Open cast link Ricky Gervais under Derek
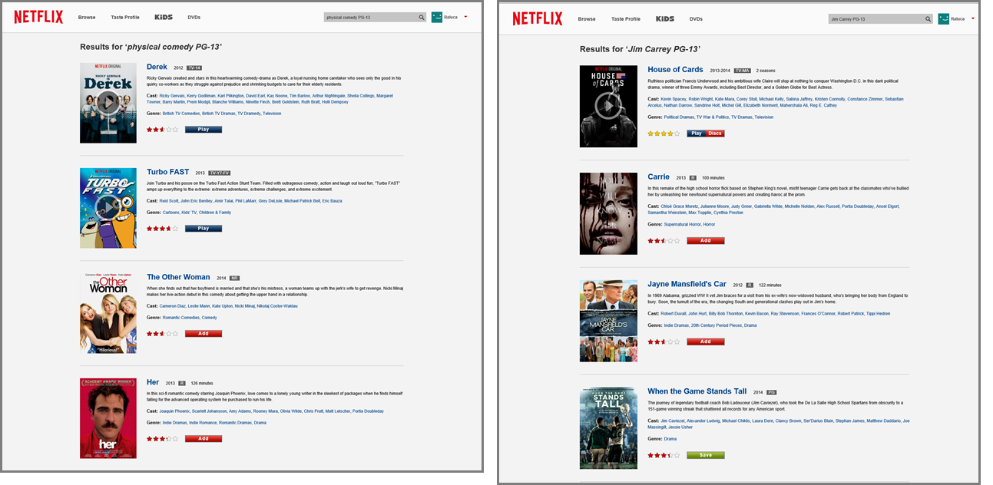 coord(172,96)
